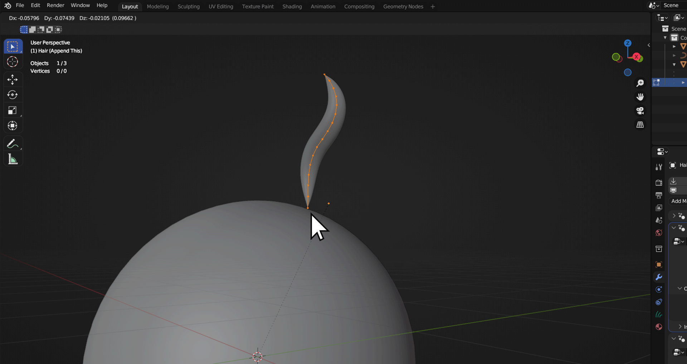Choose the Measure tool

(13, 159)
